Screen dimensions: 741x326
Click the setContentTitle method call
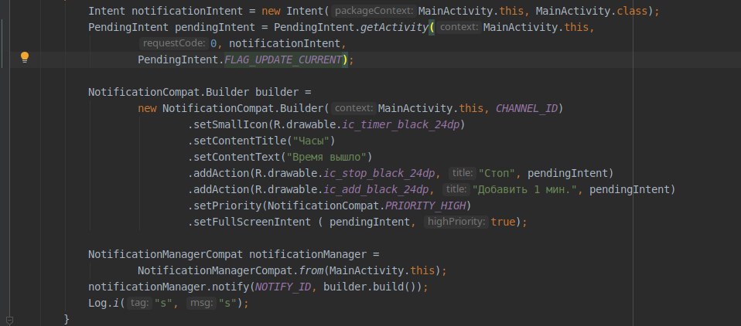[240, 141]
